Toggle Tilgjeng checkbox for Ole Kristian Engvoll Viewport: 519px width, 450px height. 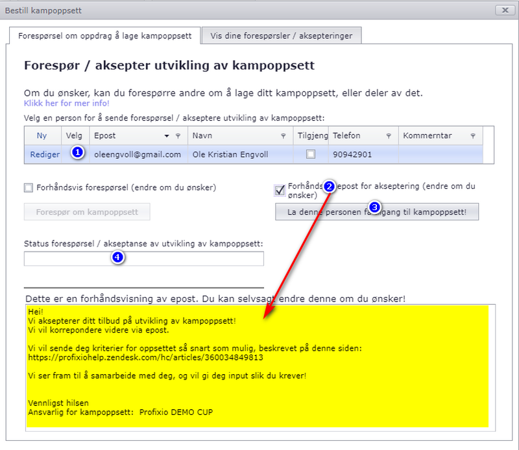[311, 154]
